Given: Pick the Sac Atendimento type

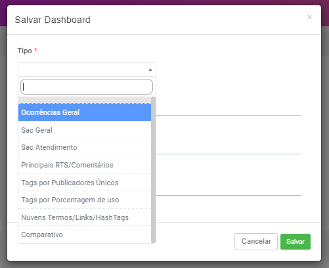Looking at the screenshot, I should [85, 147].
